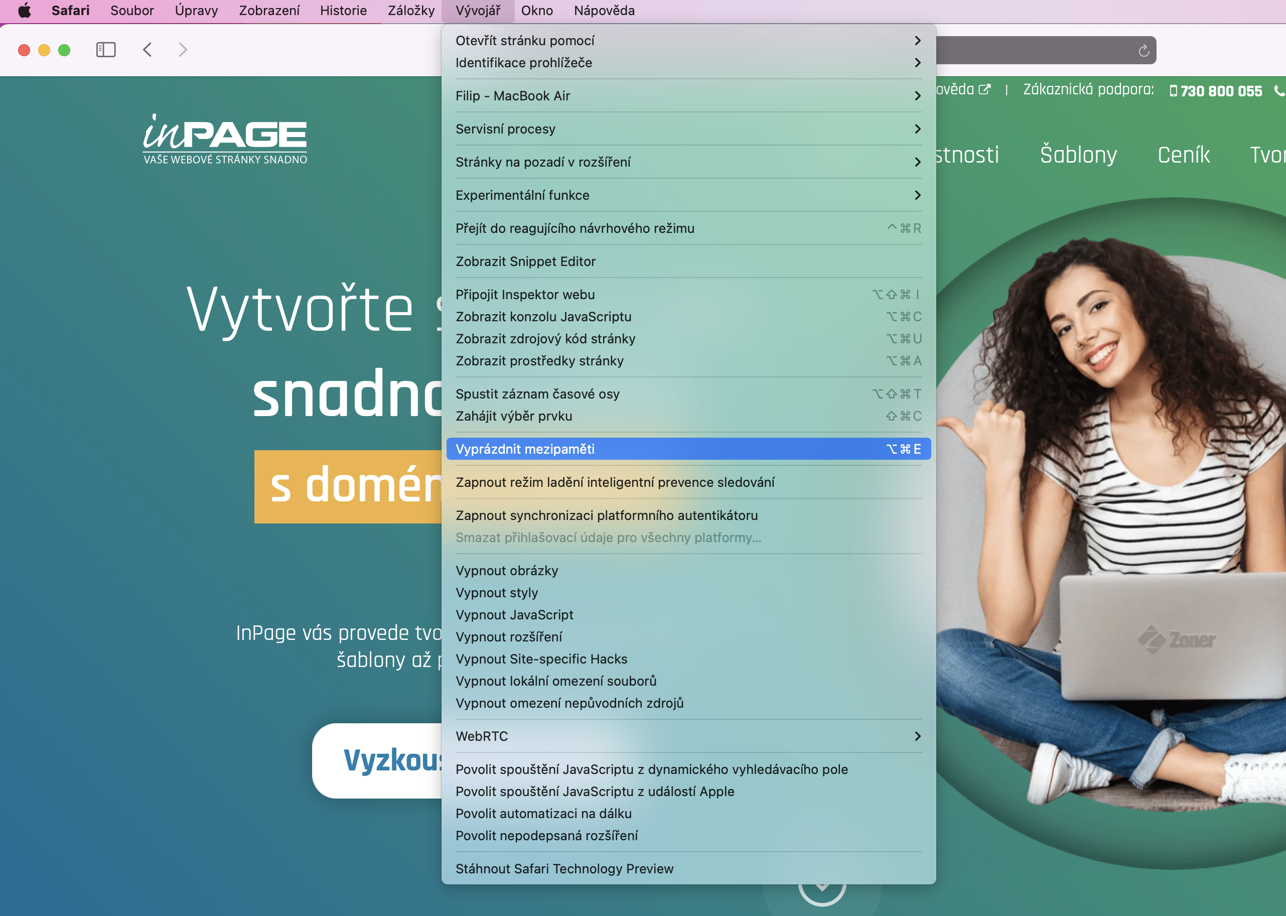Click the forward navigation arrow

(x=183, y=50)
